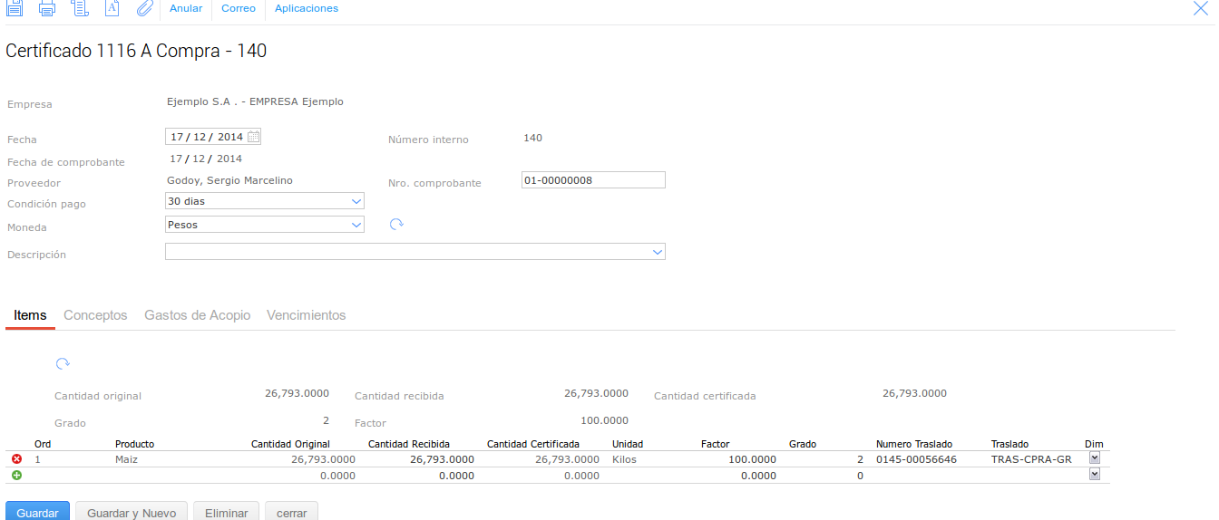Image resolution: width=1219 pixels, height=520 pixels.
Task: Click the save diskette icon in toolbar
Action: (15, 9)
